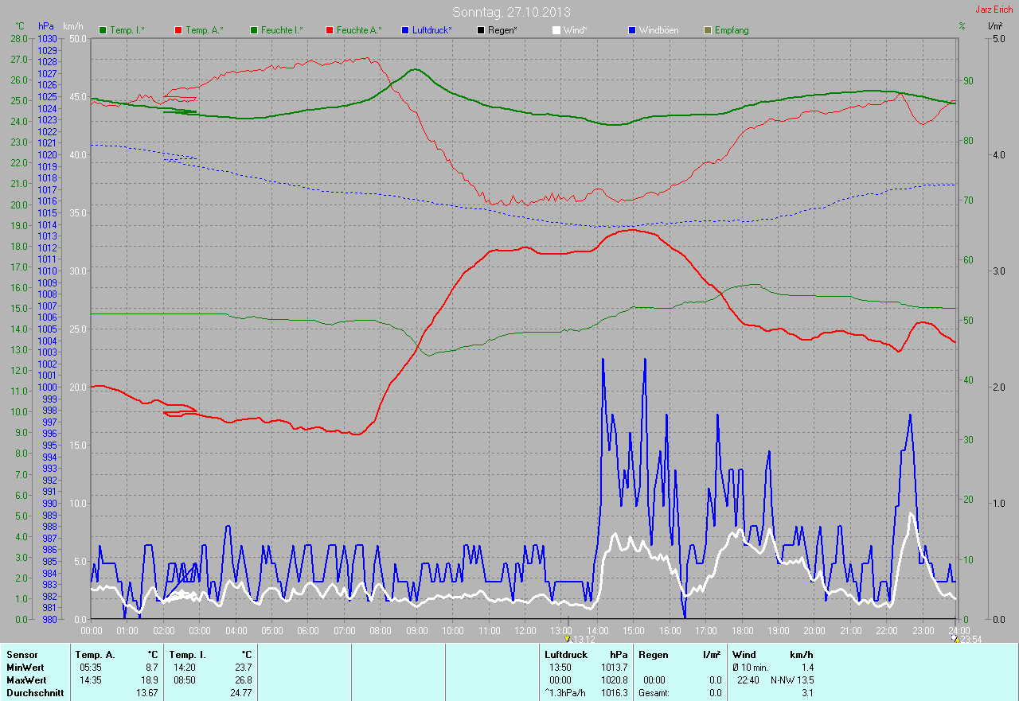Click the blue Windböen legend square

click(x=632, y=30)
